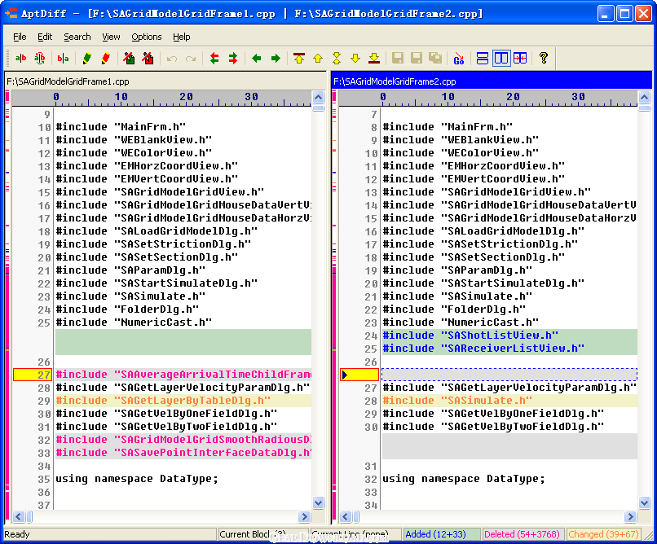Screen dimensions: 657x544
Task: Switch to vertical side-by-side layout icon
Action: [501, 58]
